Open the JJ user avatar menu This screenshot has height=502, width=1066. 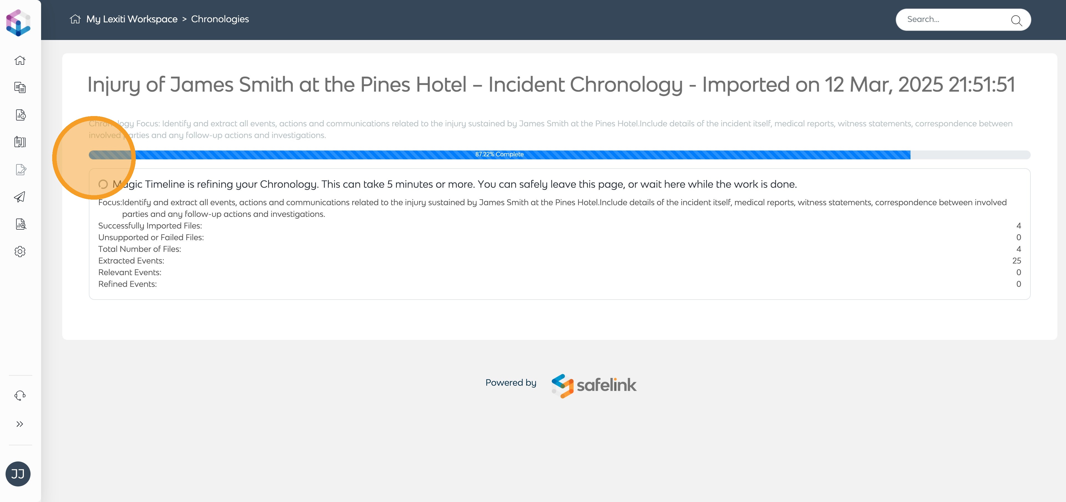(x=18, y=474)
